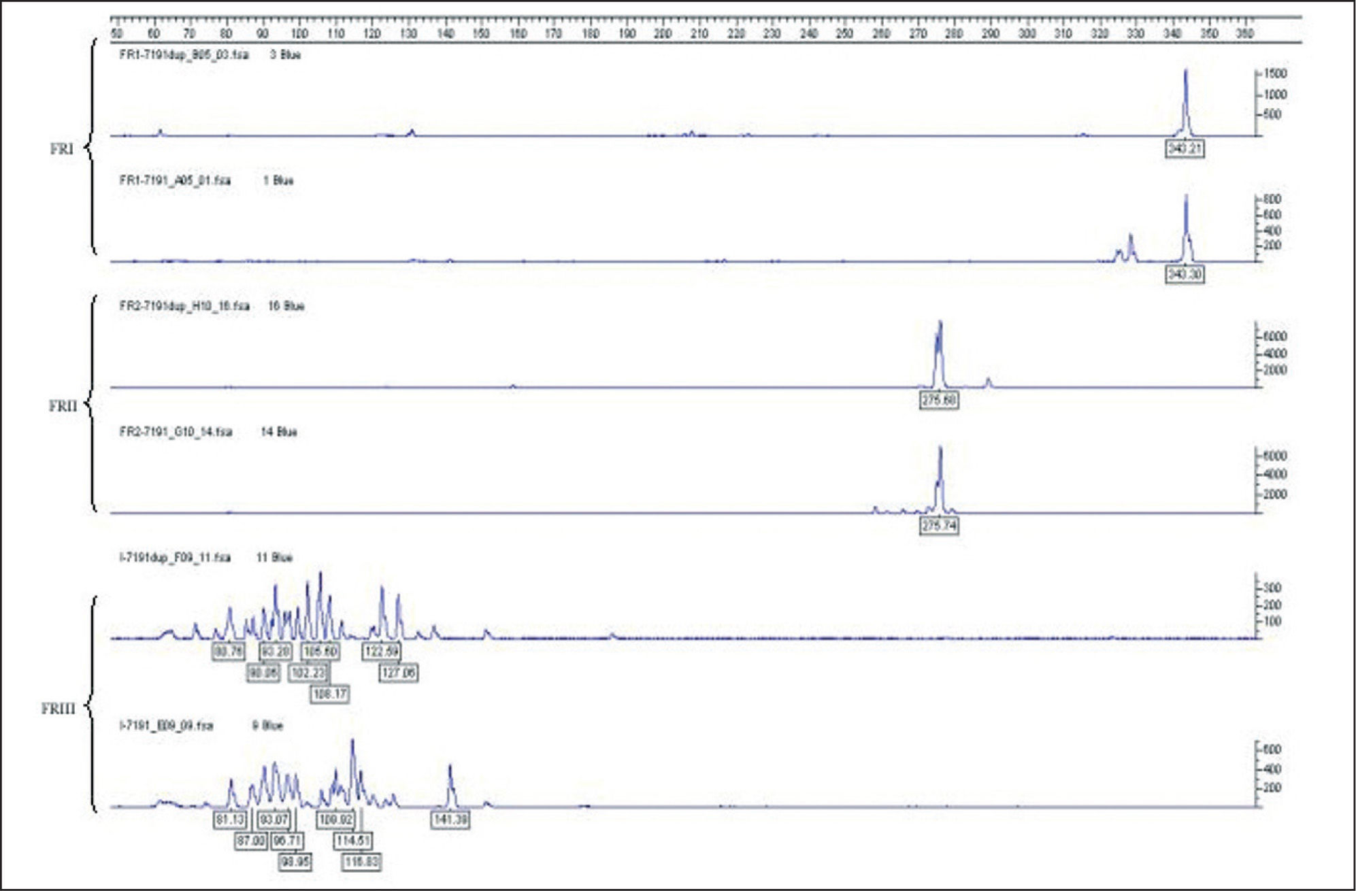Viewport: 1356px width, 891px height.
Task: Click the 98.95 peak label
Action: [295, 862]
